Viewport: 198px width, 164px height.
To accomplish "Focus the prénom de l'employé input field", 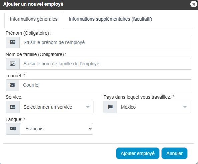I will coord(105,42).
